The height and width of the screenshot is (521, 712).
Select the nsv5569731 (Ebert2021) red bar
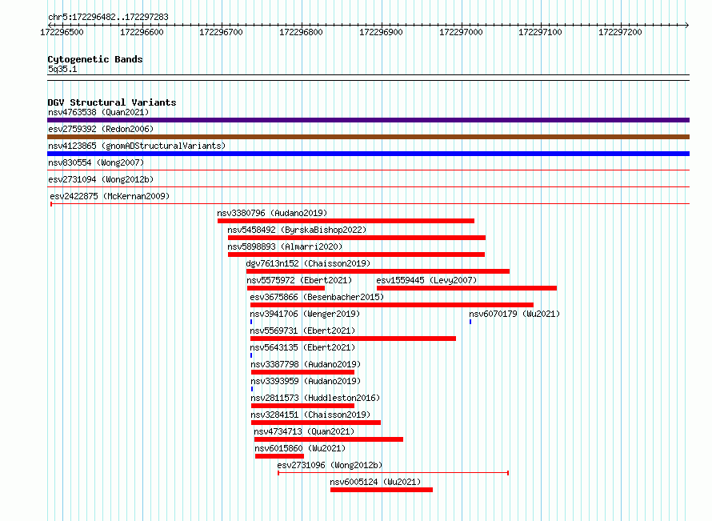(354, 339)
